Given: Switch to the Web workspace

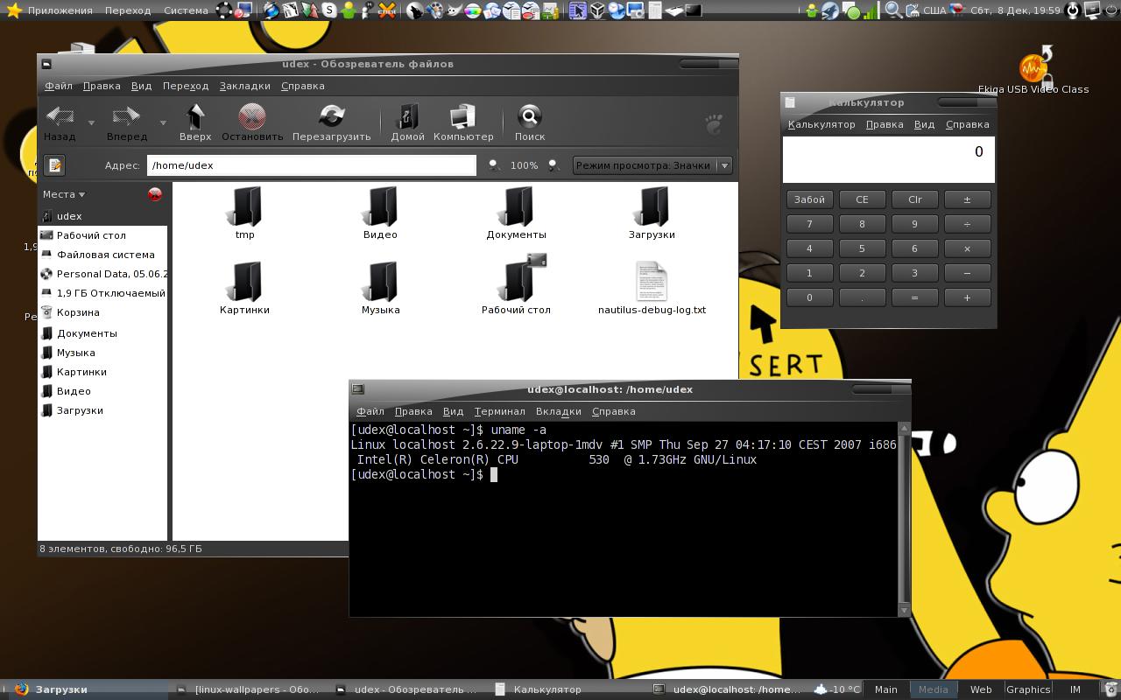Looking at the screenshot, I should coord(981,689).
